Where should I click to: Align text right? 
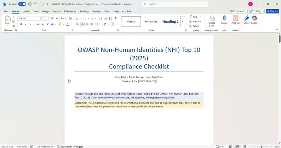tap(87, 24)
